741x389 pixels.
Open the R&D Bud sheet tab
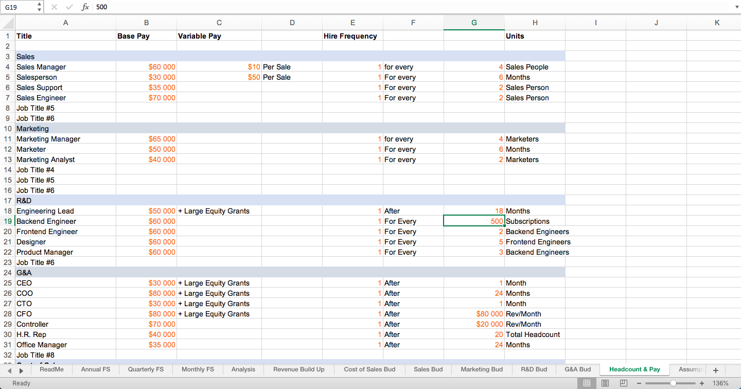534,369
